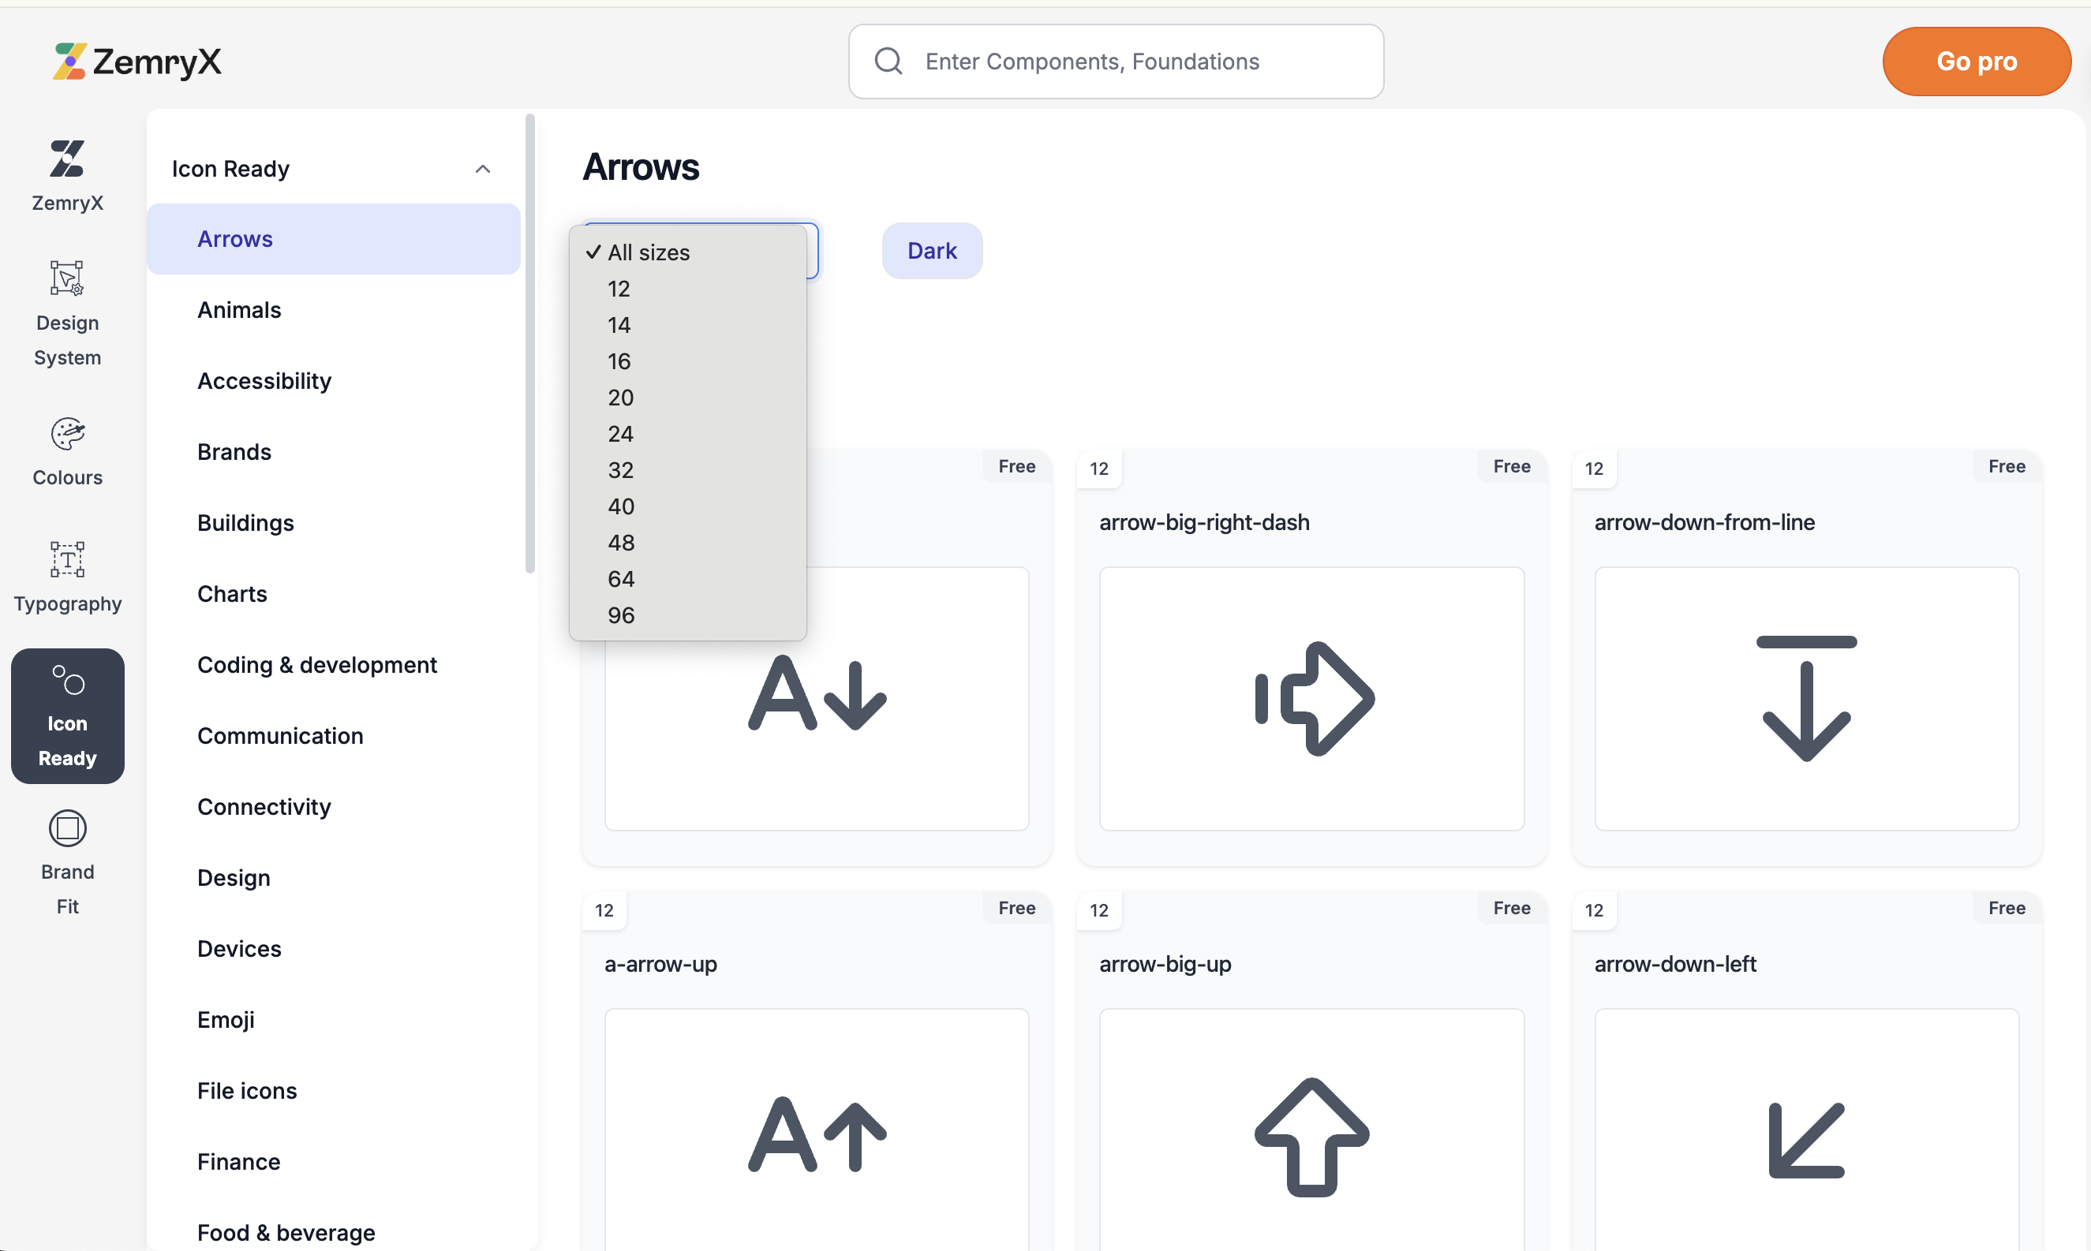Click the a-arrow-up card title
Screen dimensions: 2091x1251
(x=660, y=964)
